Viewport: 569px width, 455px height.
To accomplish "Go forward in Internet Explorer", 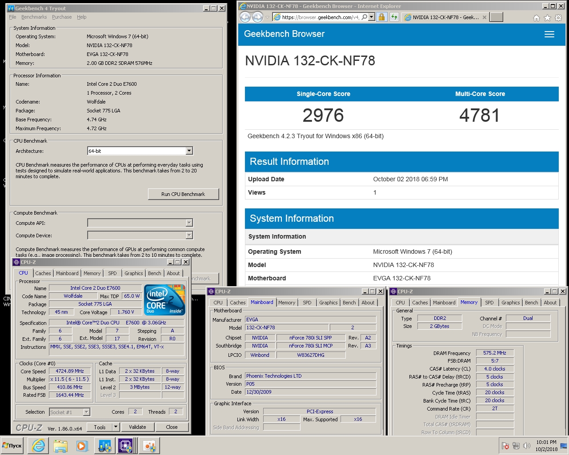I will click(x=257, y=17).
